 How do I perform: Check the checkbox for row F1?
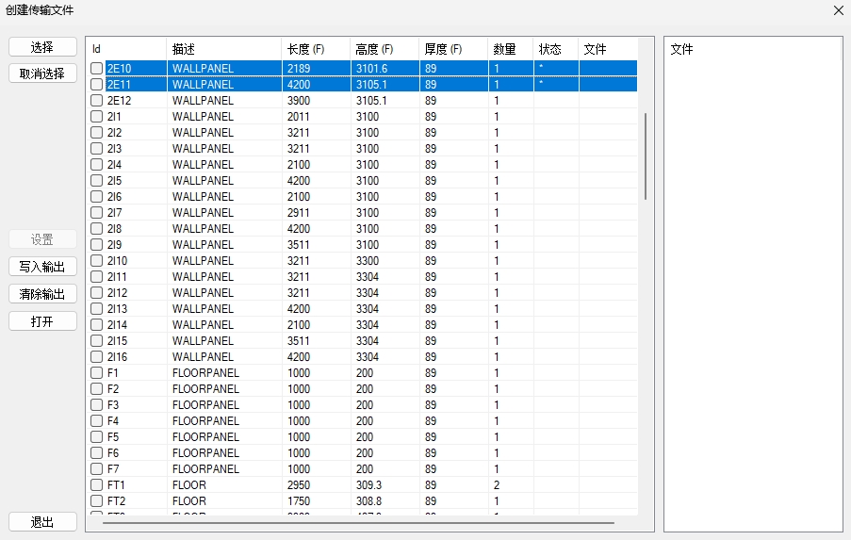tap(97, 373)
